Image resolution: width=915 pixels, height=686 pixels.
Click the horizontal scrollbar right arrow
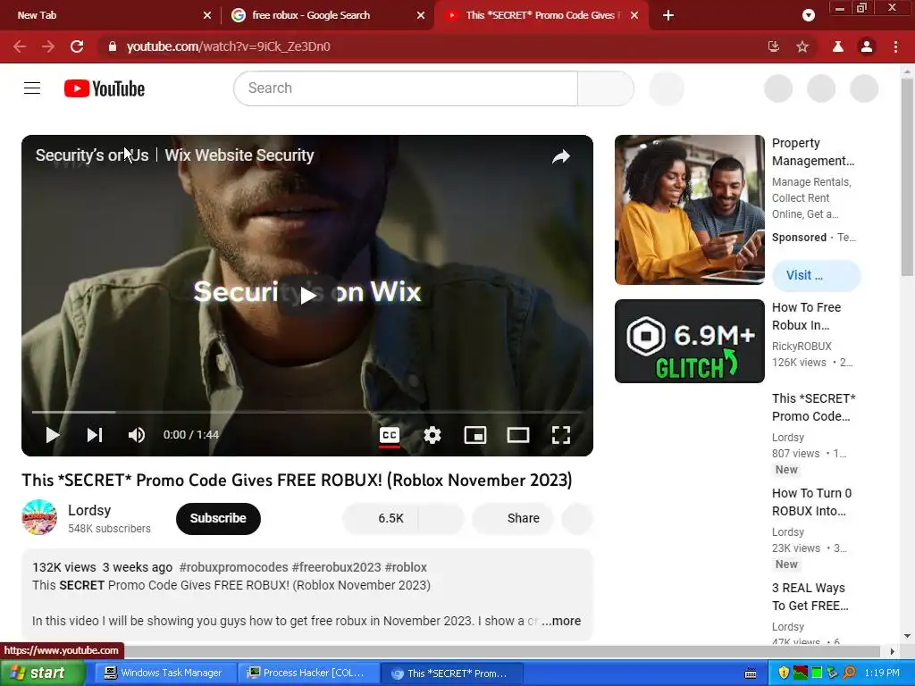892,651
